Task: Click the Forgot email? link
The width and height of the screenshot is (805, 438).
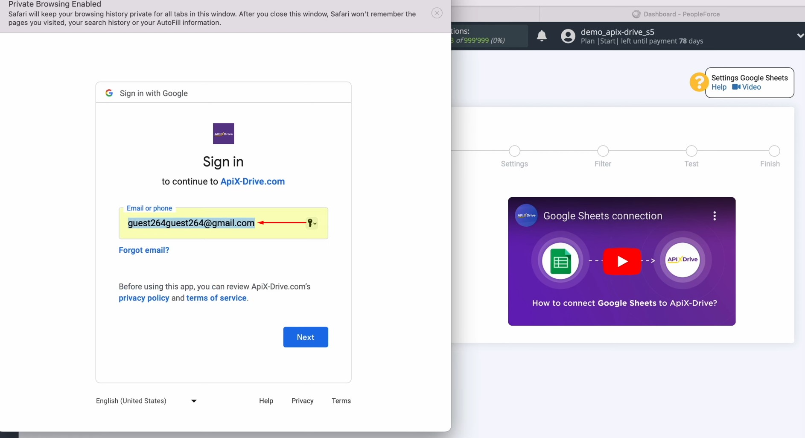Action: [143, 250]
